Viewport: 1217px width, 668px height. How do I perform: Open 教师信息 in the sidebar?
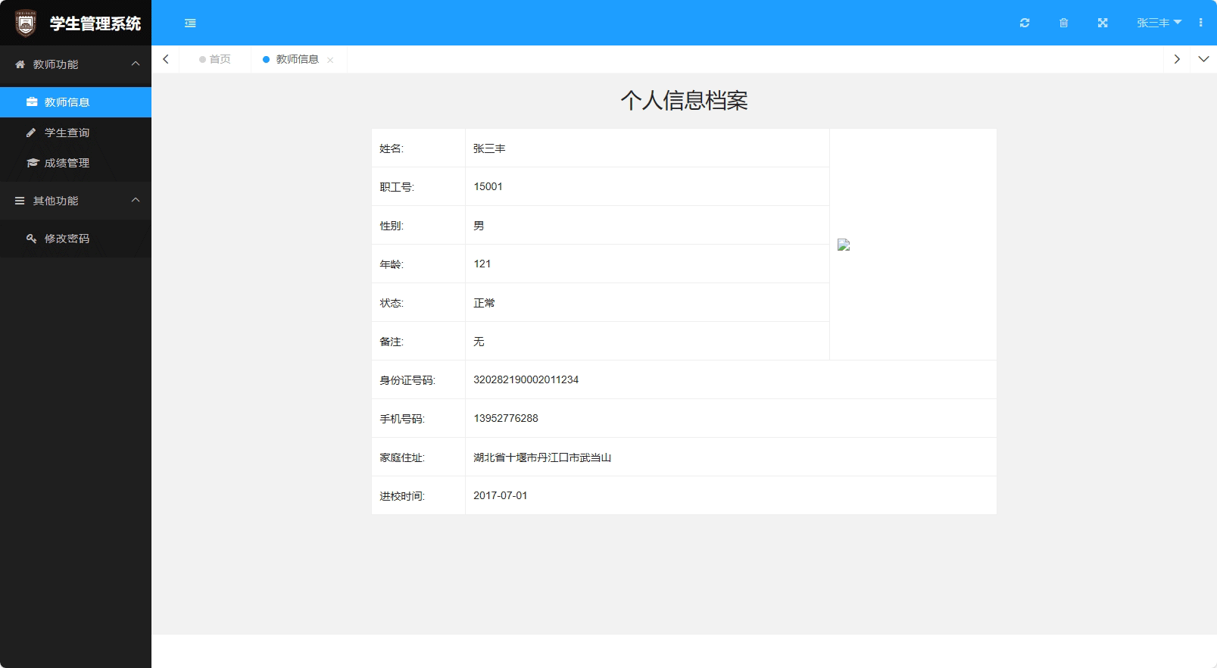tap(76, 102)
